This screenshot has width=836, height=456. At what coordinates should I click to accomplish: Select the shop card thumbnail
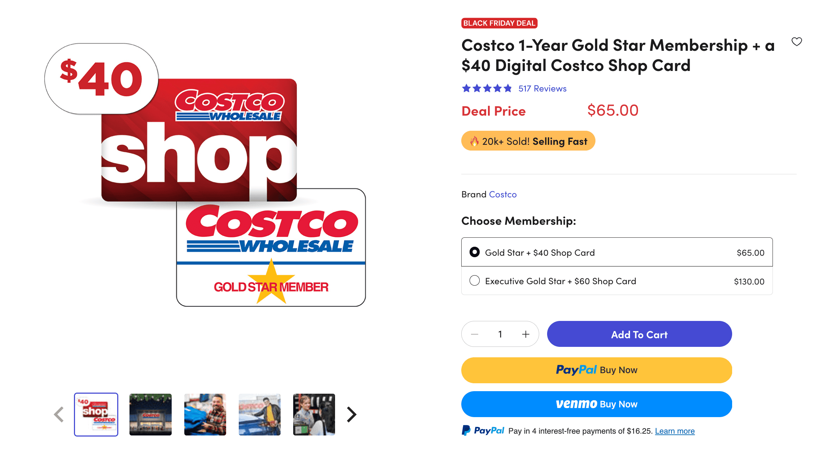pos(96,415)
